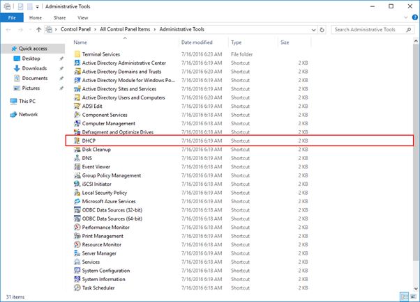
Task: Click the Control Panel breadcrumb
Action: (75, 29)
